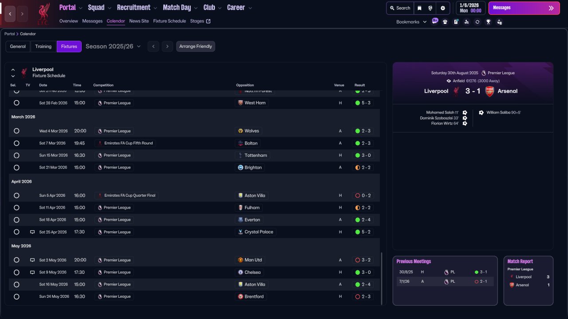Select the 7/1/26 previous meeting row

point(445,281)
